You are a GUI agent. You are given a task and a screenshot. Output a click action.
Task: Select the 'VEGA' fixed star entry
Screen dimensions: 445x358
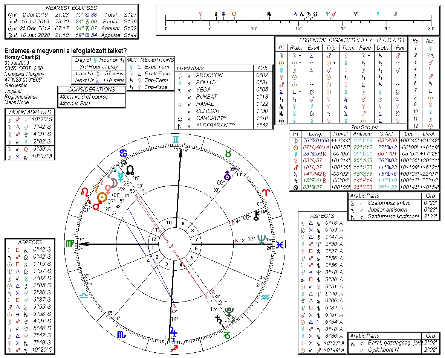[x=203, y=89]
